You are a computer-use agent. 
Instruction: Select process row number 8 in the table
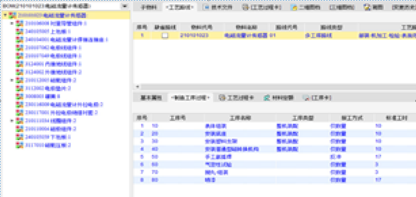(x=142, y=180)
